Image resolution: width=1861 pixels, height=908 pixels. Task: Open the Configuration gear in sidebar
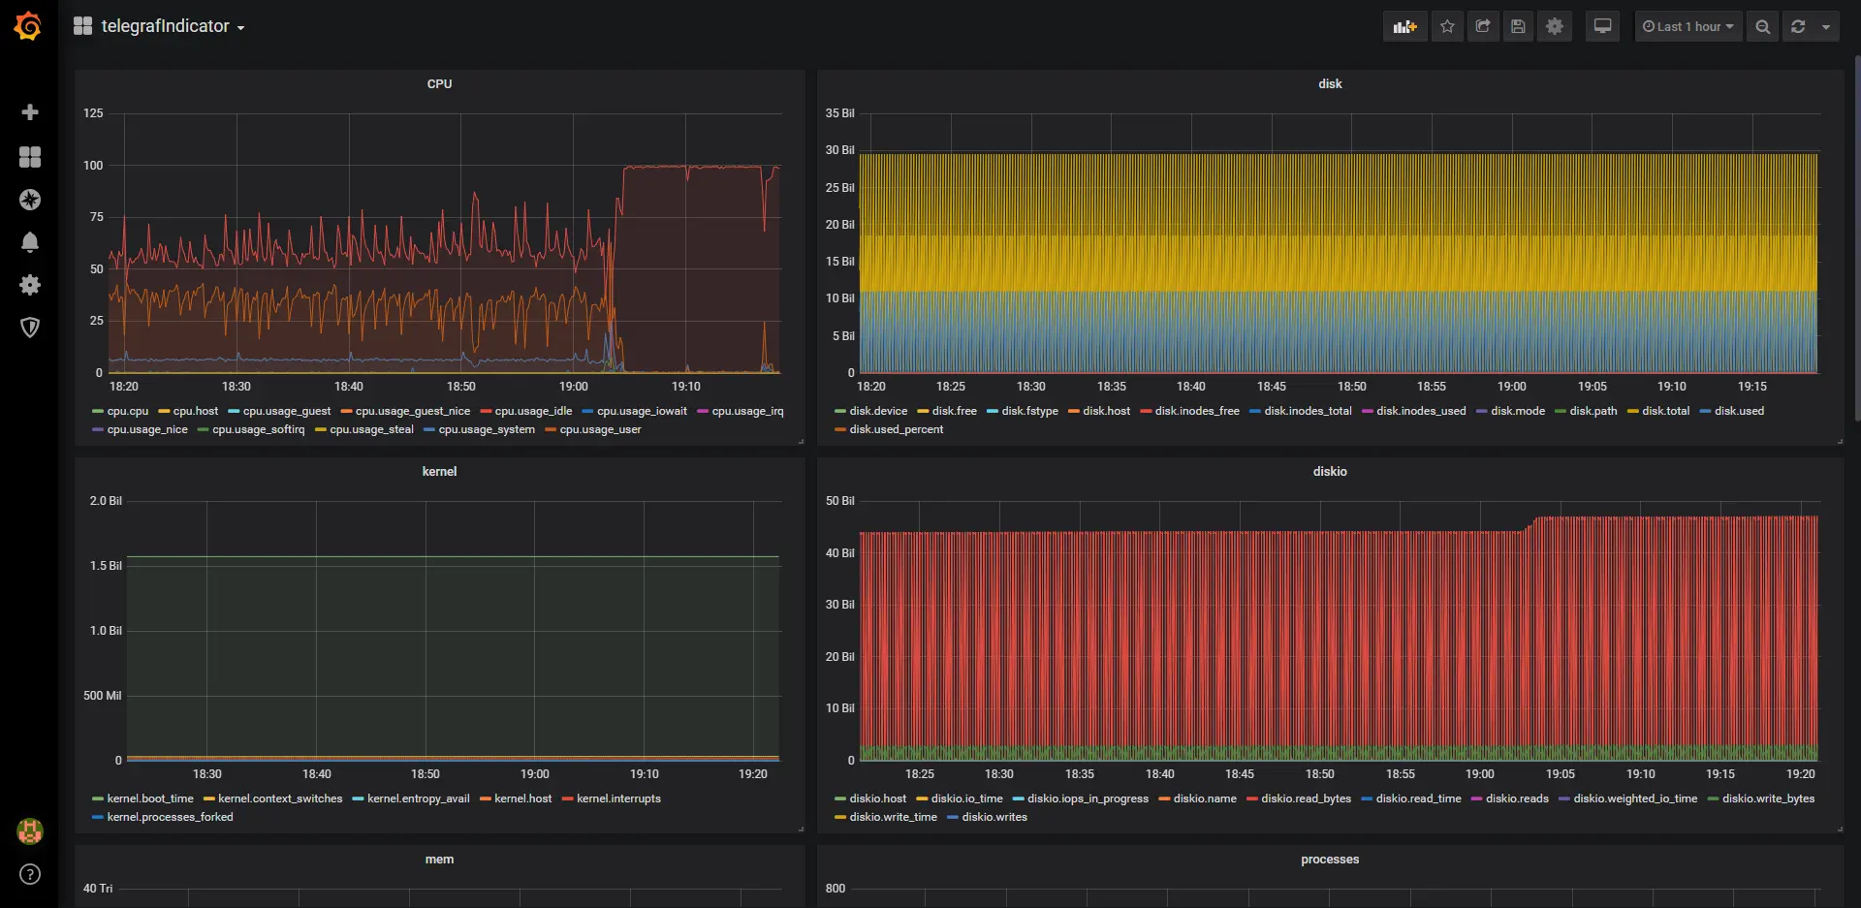point(30,285)
